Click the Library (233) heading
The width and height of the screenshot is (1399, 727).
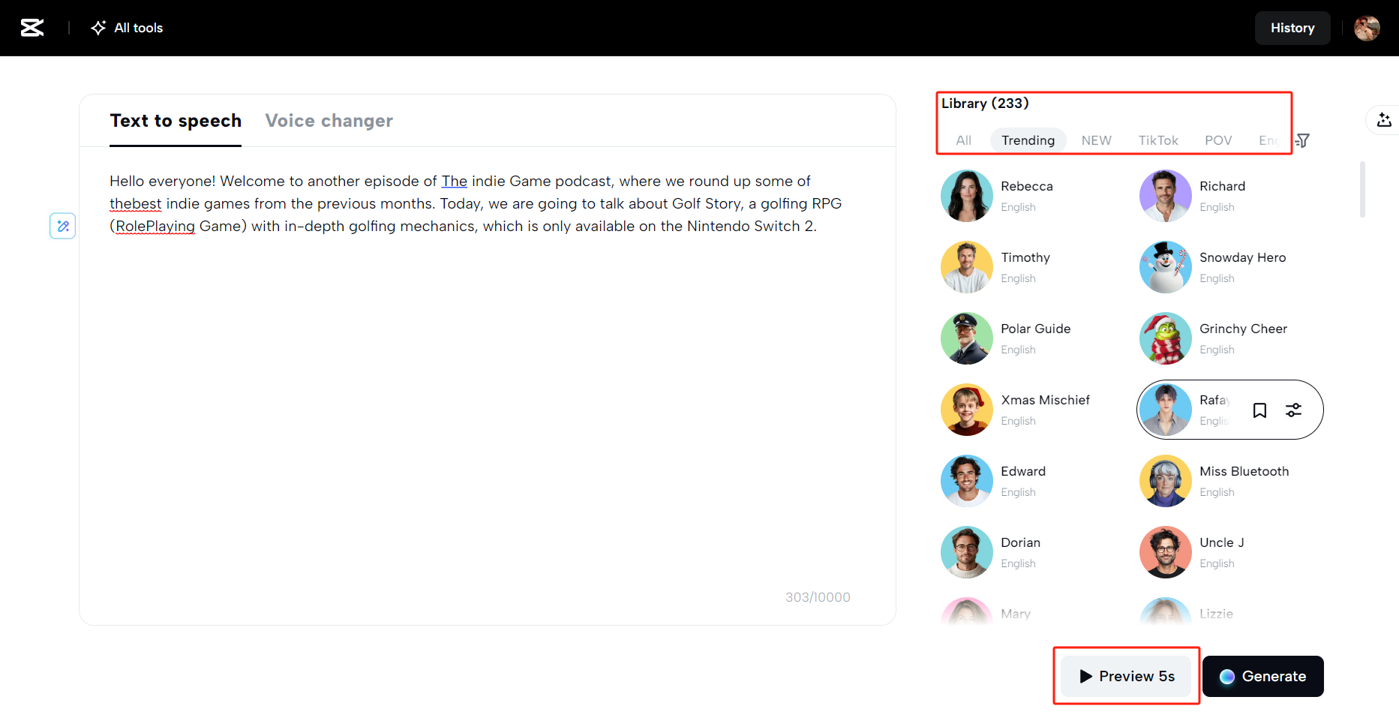point(985,104)
